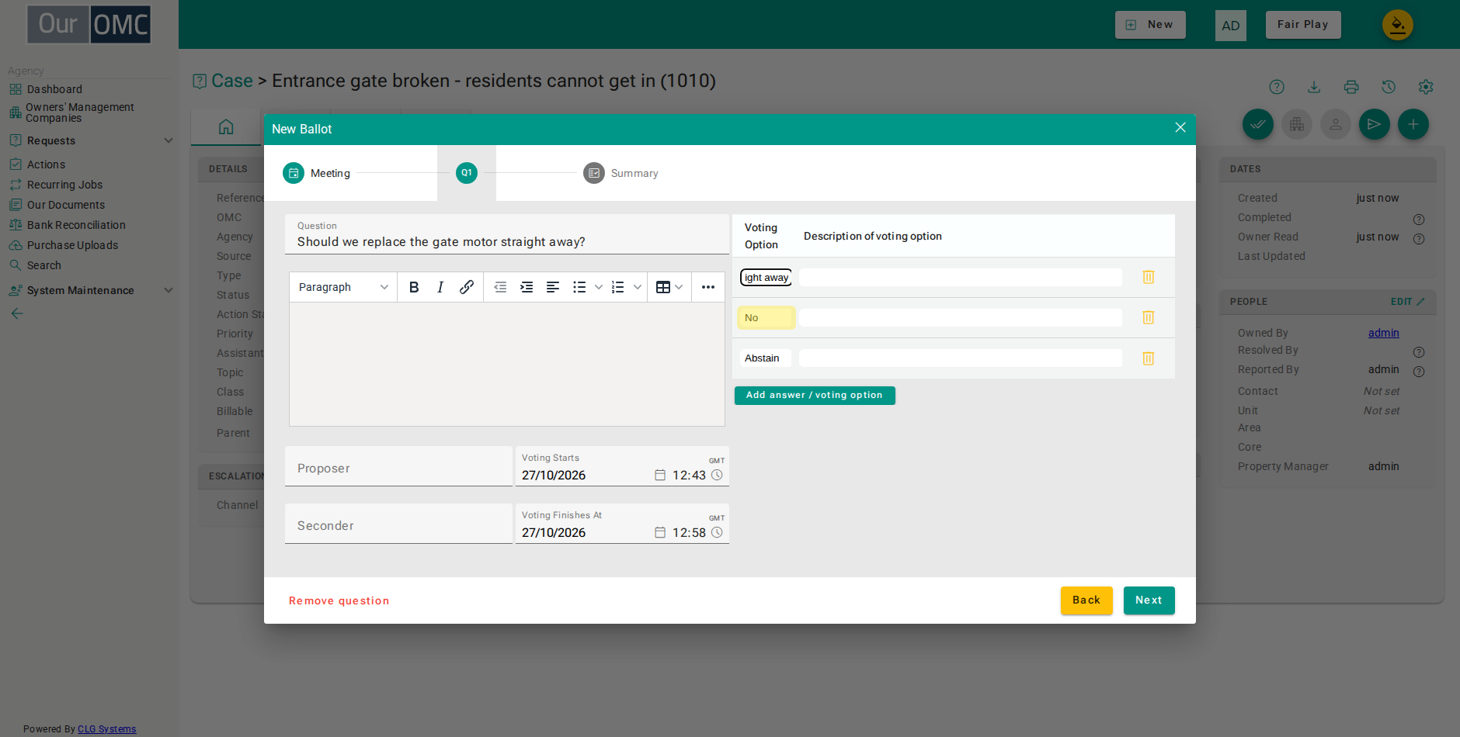This screenshot has height=737, width=1460.
Task: Delete the 'ight away' voting option
Action: pos(1149,277)
